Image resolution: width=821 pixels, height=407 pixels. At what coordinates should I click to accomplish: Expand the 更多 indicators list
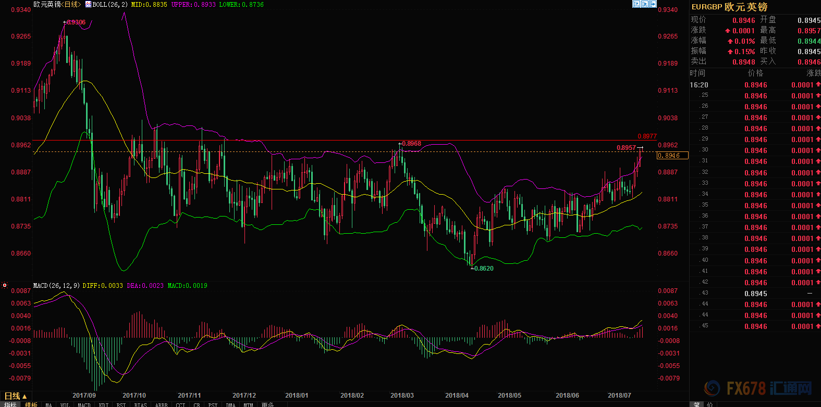tap(267, 404)
